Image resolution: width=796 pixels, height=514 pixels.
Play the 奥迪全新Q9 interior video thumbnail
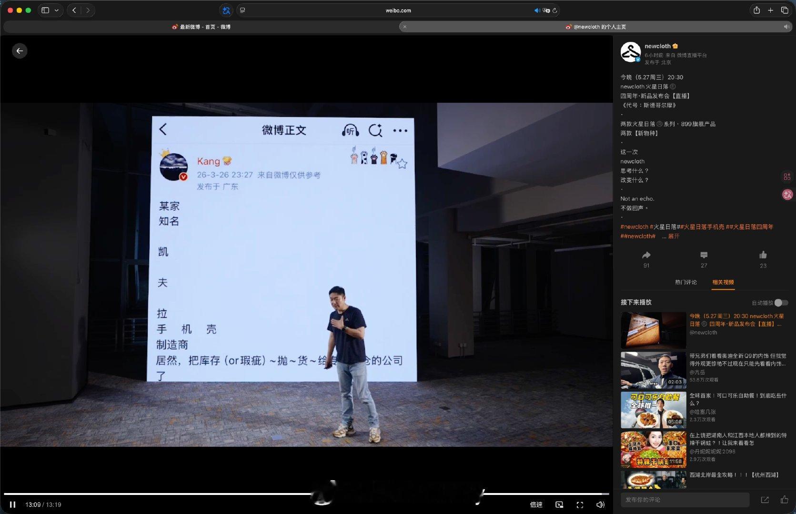(654, 370)
